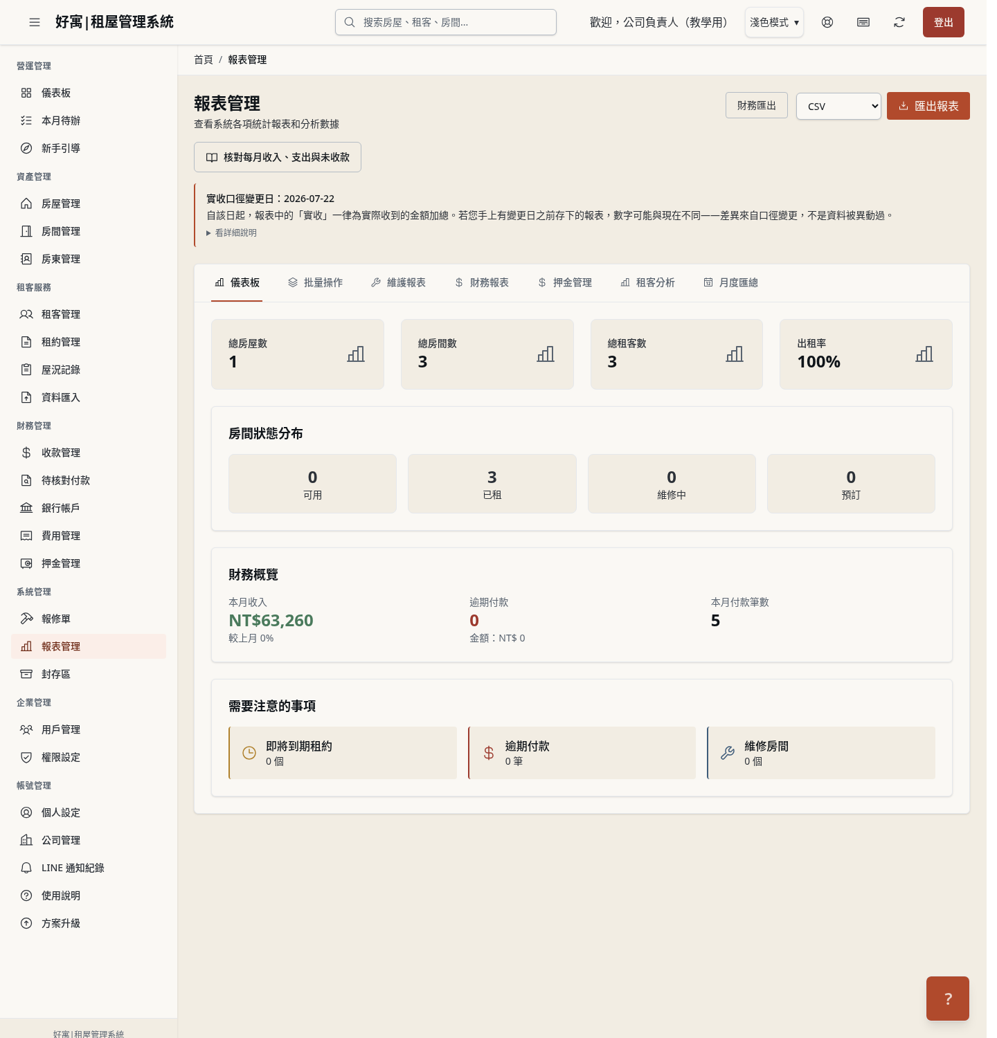Click the keyboard shortcuts icon in header
The height and width of the screenshot is (1038, 997).
pyautogui.click(x=863, y=22)
